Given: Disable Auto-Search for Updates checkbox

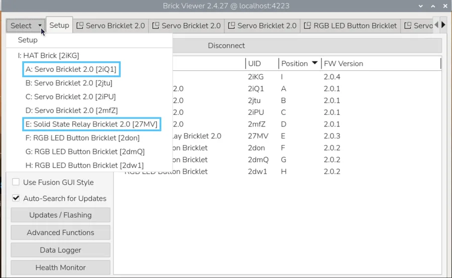Looking at the screenshot, I should pos(16,198).
